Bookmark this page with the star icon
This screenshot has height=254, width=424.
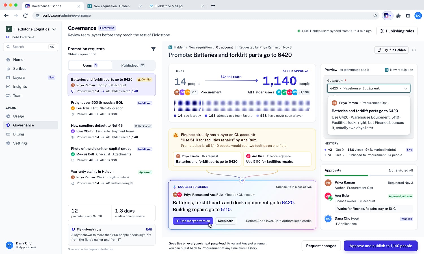point(375,16)
